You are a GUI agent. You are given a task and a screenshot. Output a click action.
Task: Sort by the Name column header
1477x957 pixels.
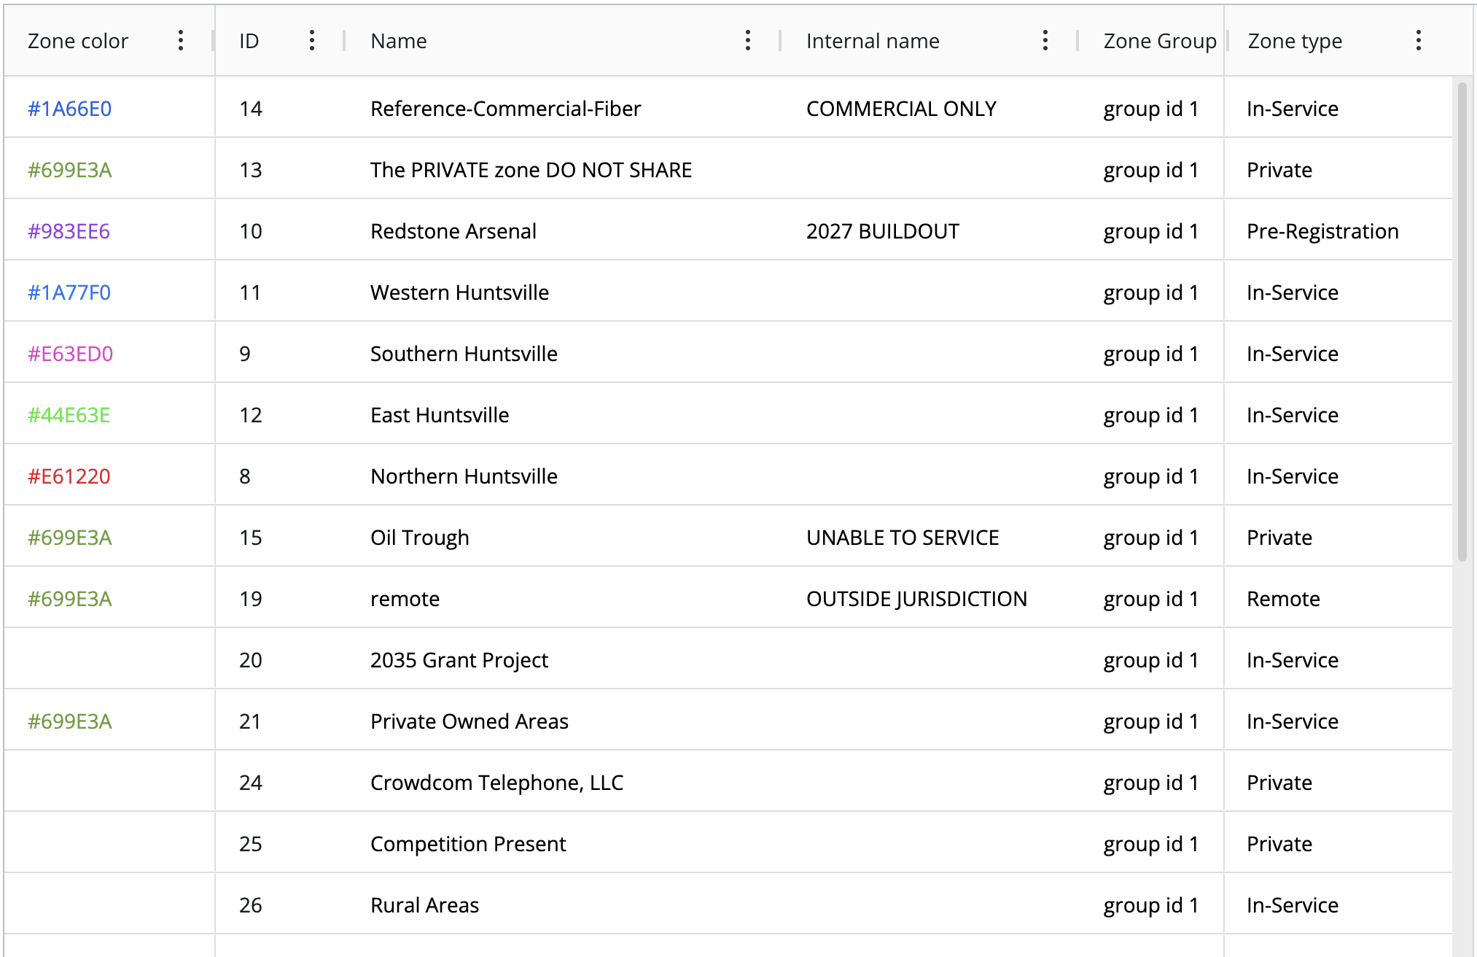[398, 41]
